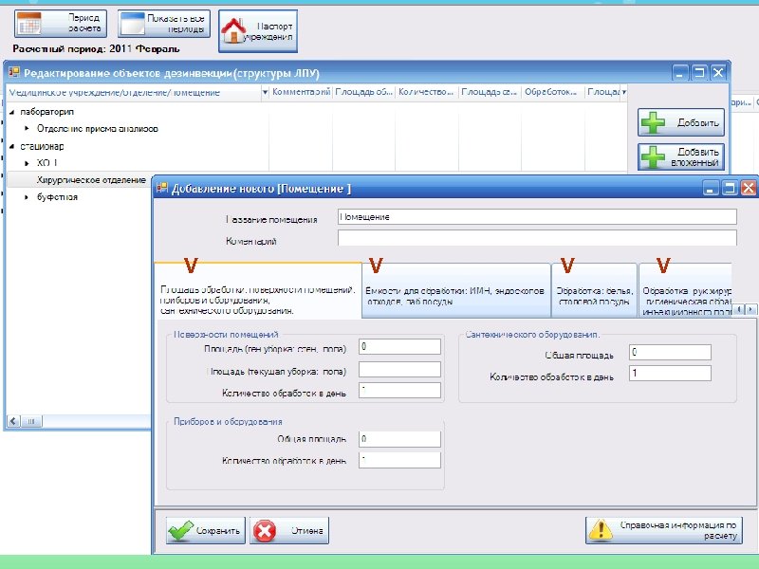Select Хирургическое отделение row
This screenshot has height=569, width=759.
coord(91,180)
